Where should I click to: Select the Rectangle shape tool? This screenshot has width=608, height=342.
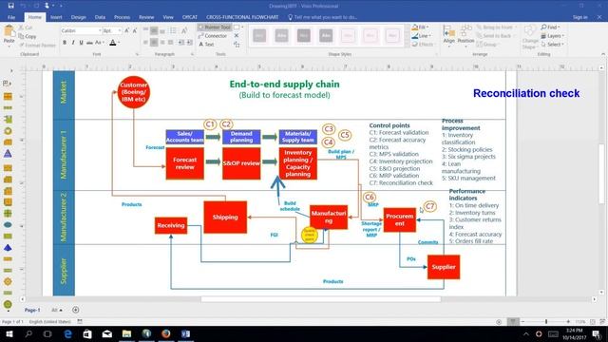click(x=237, y=28)
